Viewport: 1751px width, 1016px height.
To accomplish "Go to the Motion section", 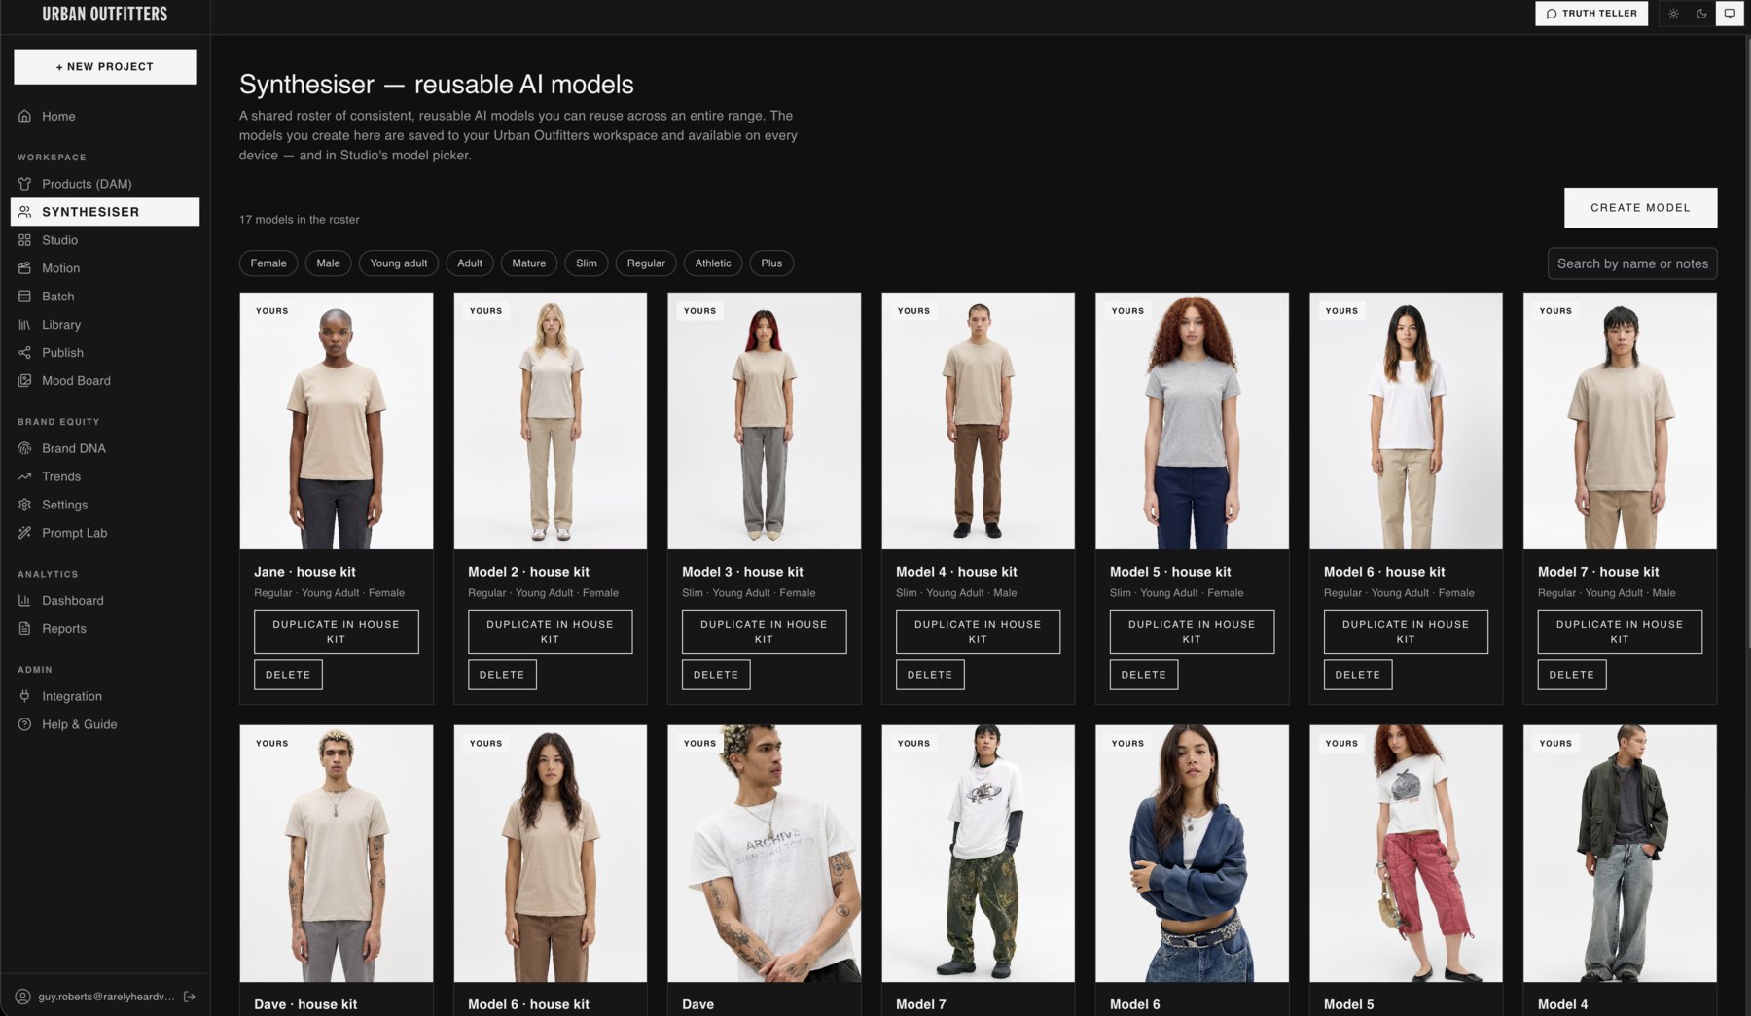I will pos(105,268).
